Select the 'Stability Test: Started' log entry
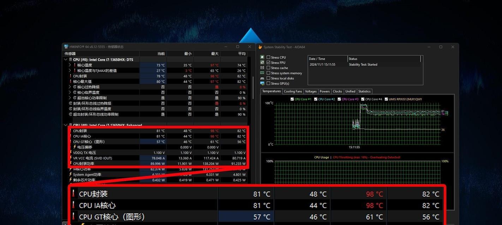502x225 pixels. [x=363, y=65]
